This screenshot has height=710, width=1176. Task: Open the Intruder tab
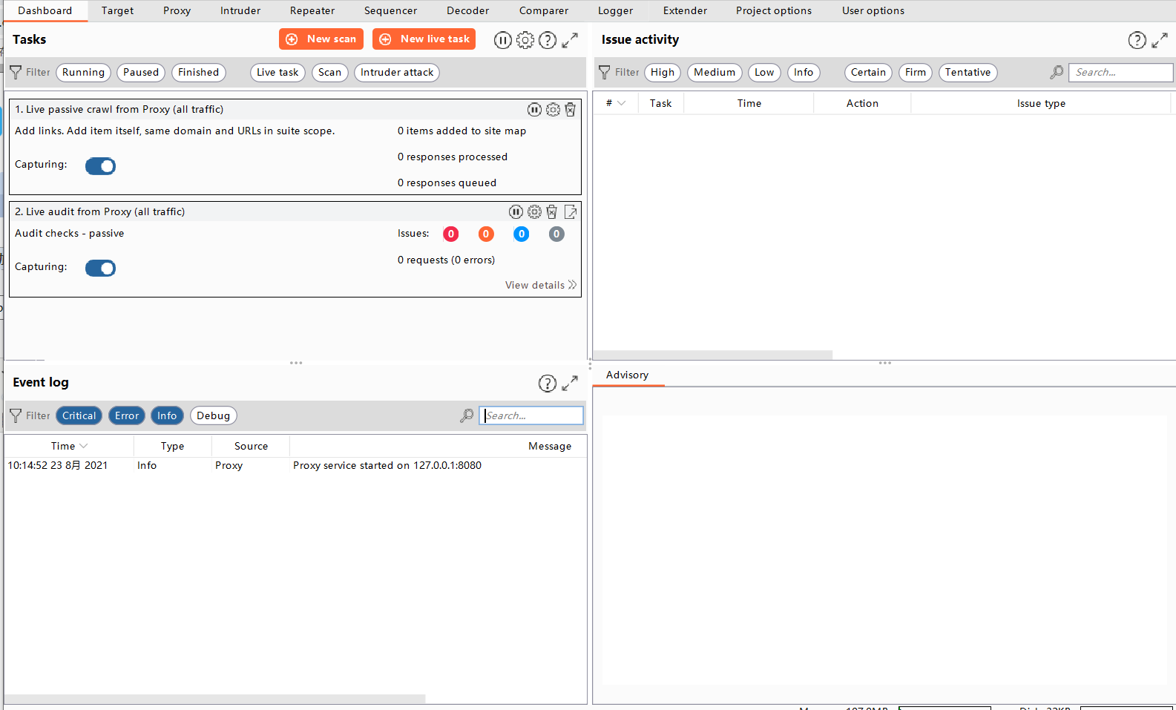click(240, 11)
